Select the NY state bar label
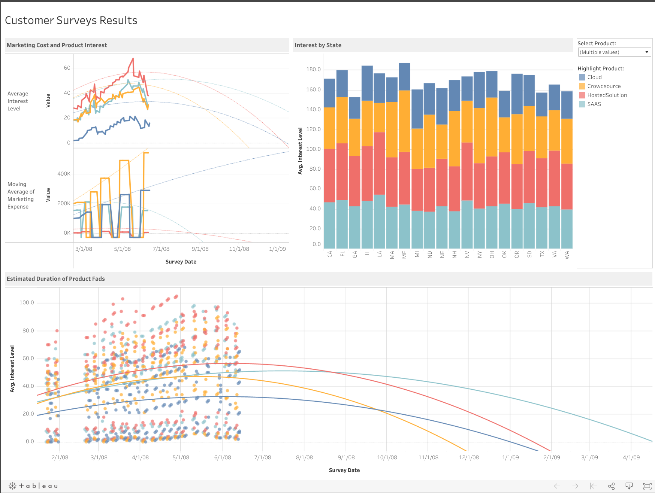 [479, 255]
